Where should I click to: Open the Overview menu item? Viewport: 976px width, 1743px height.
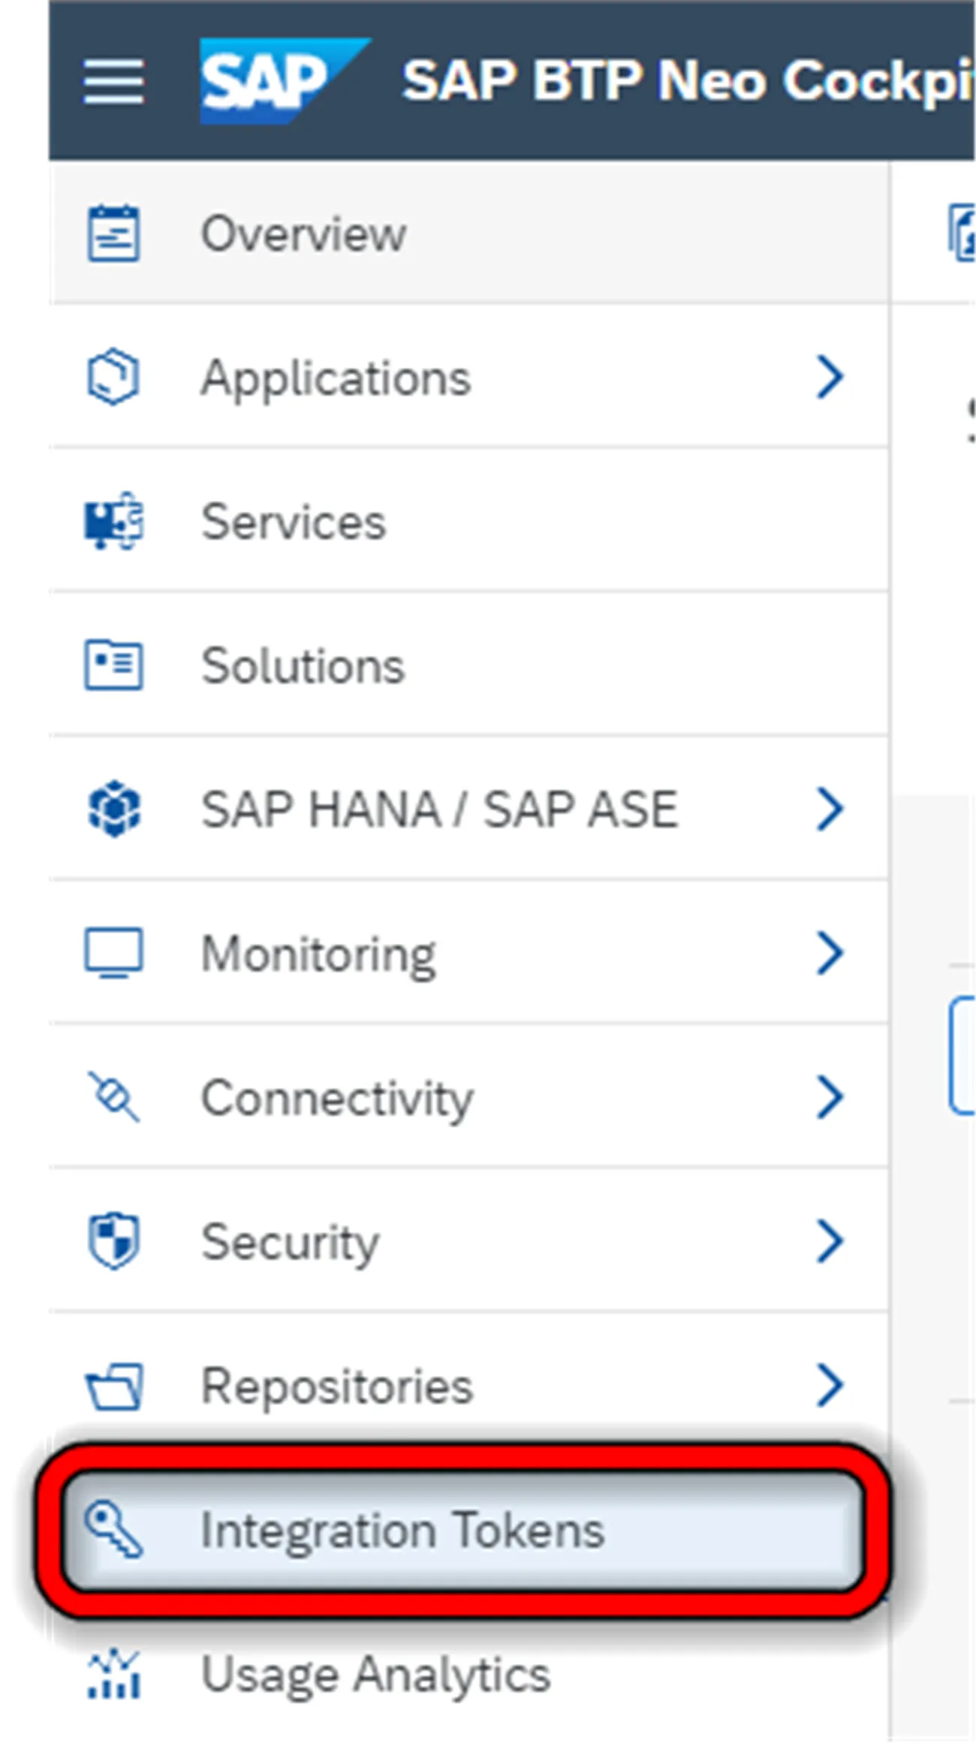click(469, 234)
